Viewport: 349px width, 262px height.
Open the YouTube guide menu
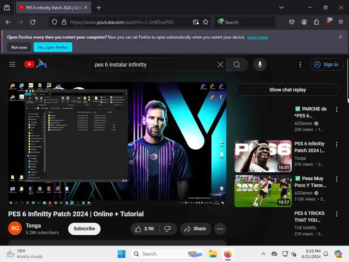pos(12,64)
